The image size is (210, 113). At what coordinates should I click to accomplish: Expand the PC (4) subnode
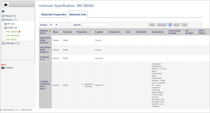5,24
